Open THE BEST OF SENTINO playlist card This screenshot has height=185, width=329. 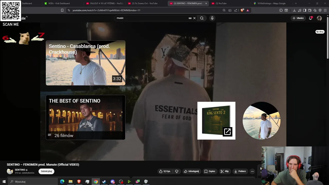(86, 117)
